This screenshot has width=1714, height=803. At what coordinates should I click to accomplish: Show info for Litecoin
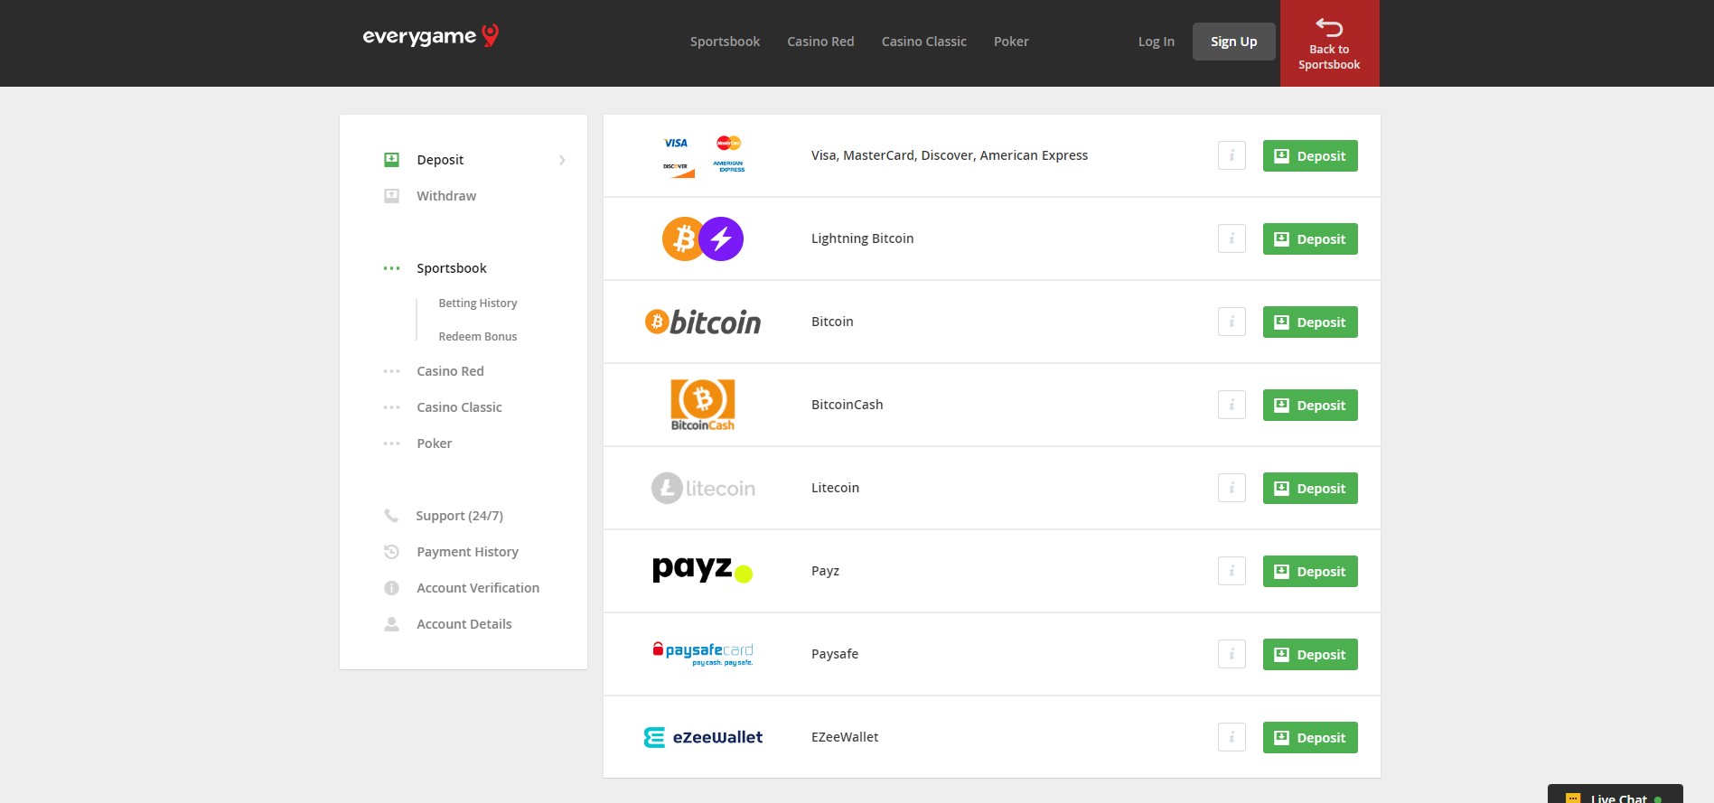click(1232, 488)
